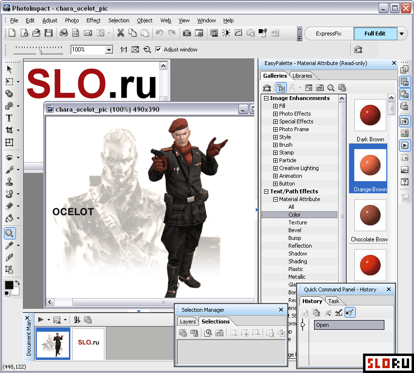The height and width of the screenshot is (373, 414).
Task: Swap foreground and background colors
Action: click(x=17, y=283)
